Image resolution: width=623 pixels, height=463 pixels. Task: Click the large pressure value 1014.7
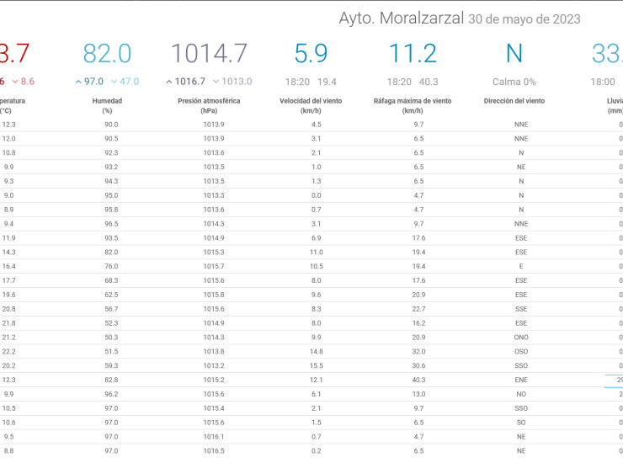[209, 53]
